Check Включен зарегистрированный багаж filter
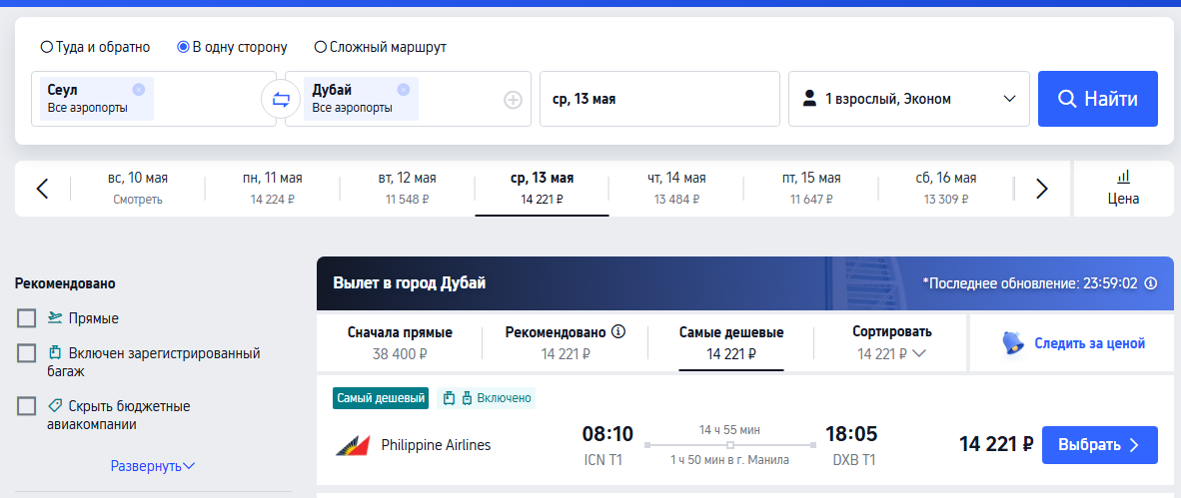1181x498 pixels. pyautogui.click(x=26, y=353)
